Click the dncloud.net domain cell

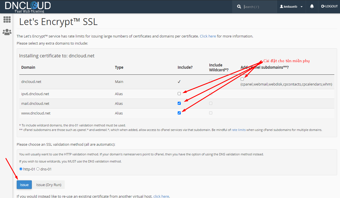(31, 82)
